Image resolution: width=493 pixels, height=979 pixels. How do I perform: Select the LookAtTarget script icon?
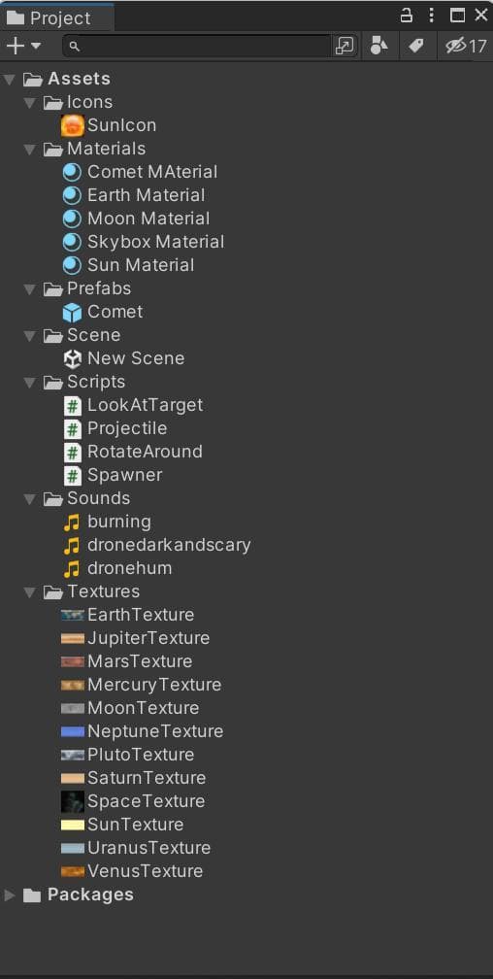coord(73,405)
